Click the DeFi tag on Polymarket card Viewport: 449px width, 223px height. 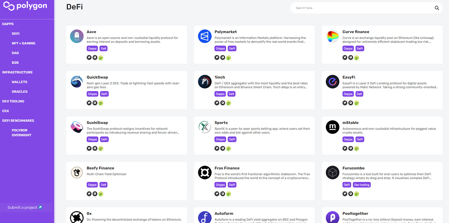232,48
